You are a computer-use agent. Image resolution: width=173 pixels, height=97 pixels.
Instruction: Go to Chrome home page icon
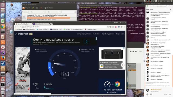(x=23, y=27)
